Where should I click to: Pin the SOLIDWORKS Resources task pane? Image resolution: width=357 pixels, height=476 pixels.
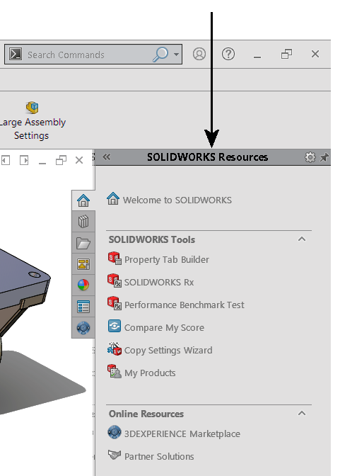(324, 157)
